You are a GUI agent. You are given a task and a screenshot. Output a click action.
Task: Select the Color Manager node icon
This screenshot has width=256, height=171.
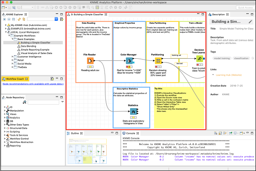pos(128,61)
